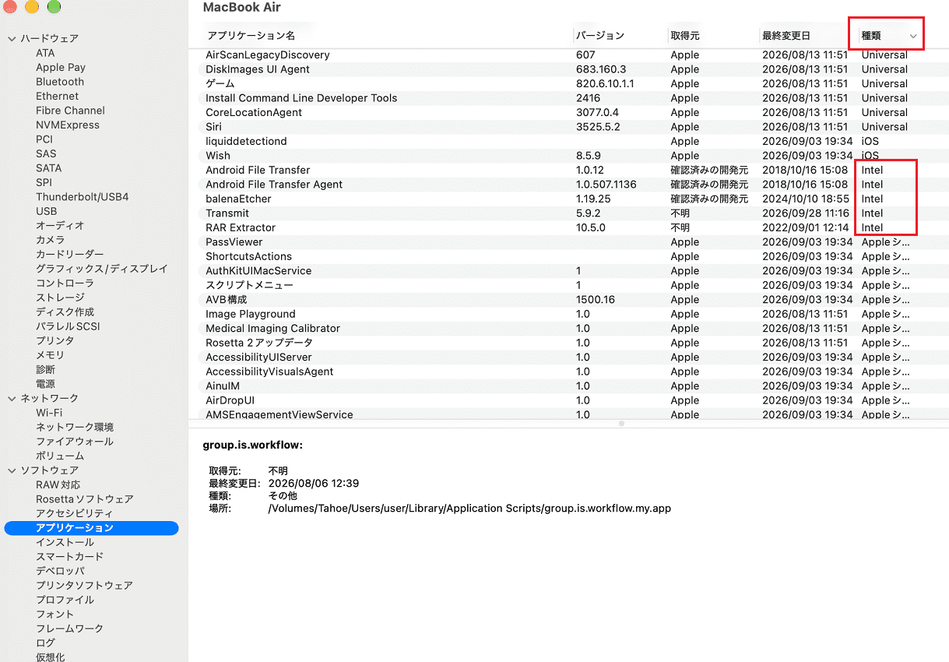Viewport: 949px width, 662px height.
Task: Click the yellow minimize window button
Action: tap(32, 7)
